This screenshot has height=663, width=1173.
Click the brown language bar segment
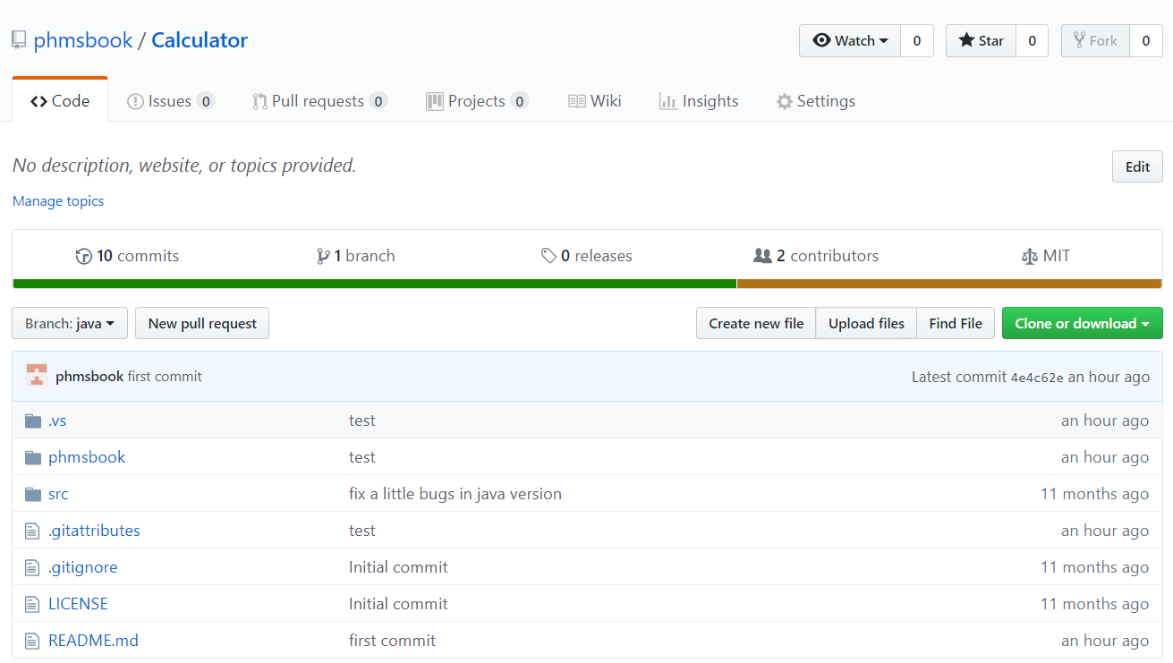pos(949,284)
